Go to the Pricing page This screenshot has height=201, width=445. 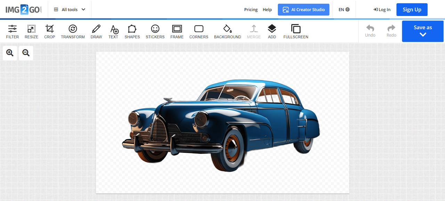click(251, 10)
